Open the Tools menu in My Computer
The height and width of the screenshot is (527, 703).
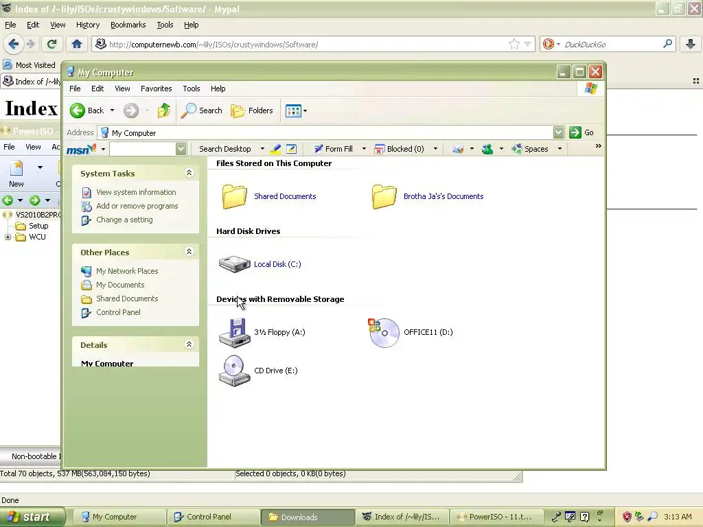[192, 89]
